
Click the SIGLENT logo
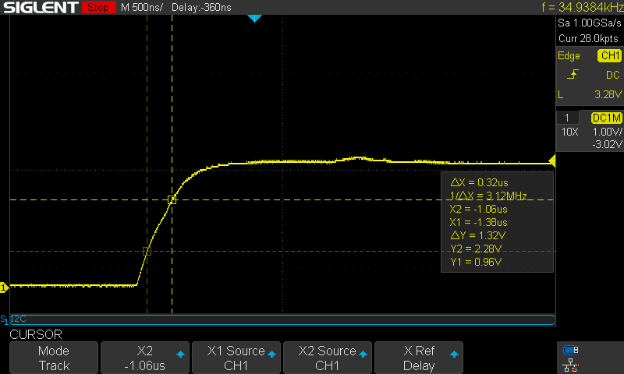click(x=41, y=7)
